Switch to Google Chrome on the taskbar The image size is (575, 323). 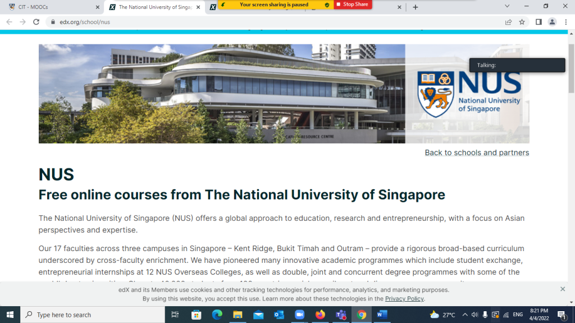click(362, 315)
